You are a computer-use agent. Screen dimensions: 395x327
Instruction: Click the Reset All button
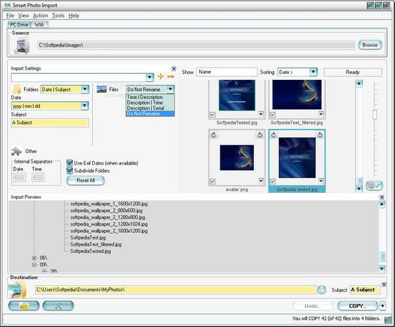pyautogui.click(x=85, y=181)
